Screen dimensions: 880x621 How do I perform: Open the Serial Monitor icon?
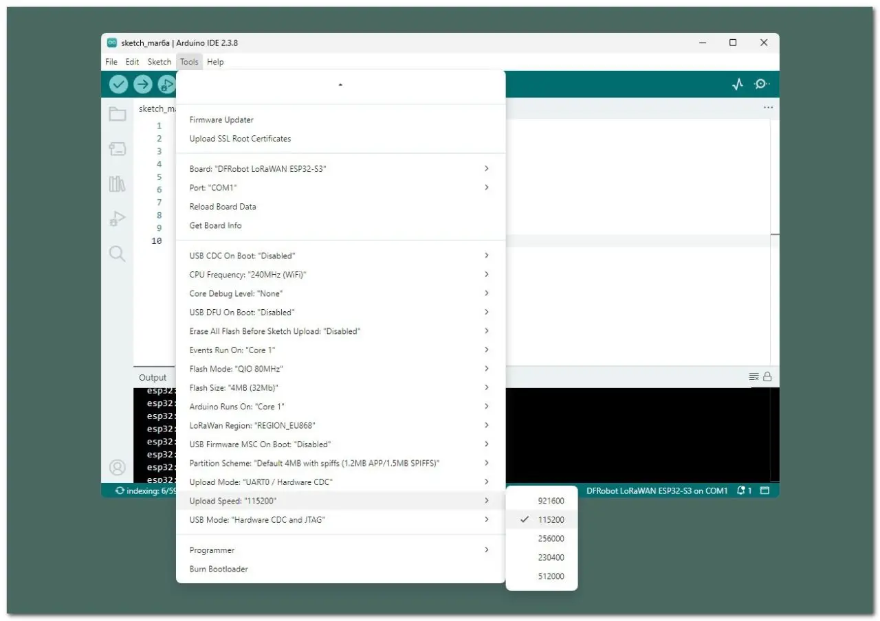click(762, 84)
